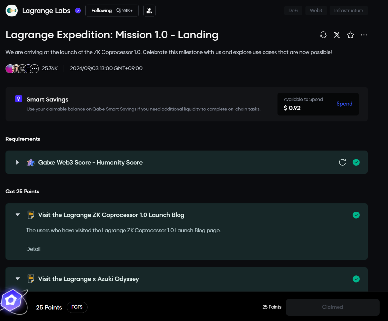Collapse the Visit Lagrange x Azuki Odyssey task

(18, 279)
